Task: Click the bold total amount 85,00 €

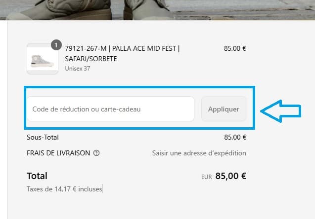Action: click(231, 176)
